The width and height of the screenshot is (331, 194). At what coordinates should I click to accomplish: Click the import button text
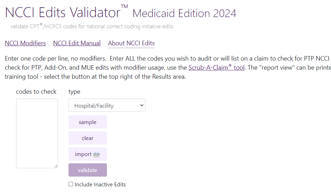point(83,154)
